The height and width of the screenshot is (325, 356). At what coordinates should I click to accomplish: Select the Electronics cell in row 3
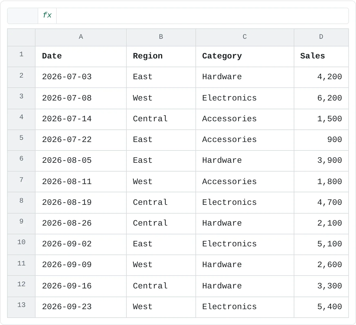click(245, 98)
